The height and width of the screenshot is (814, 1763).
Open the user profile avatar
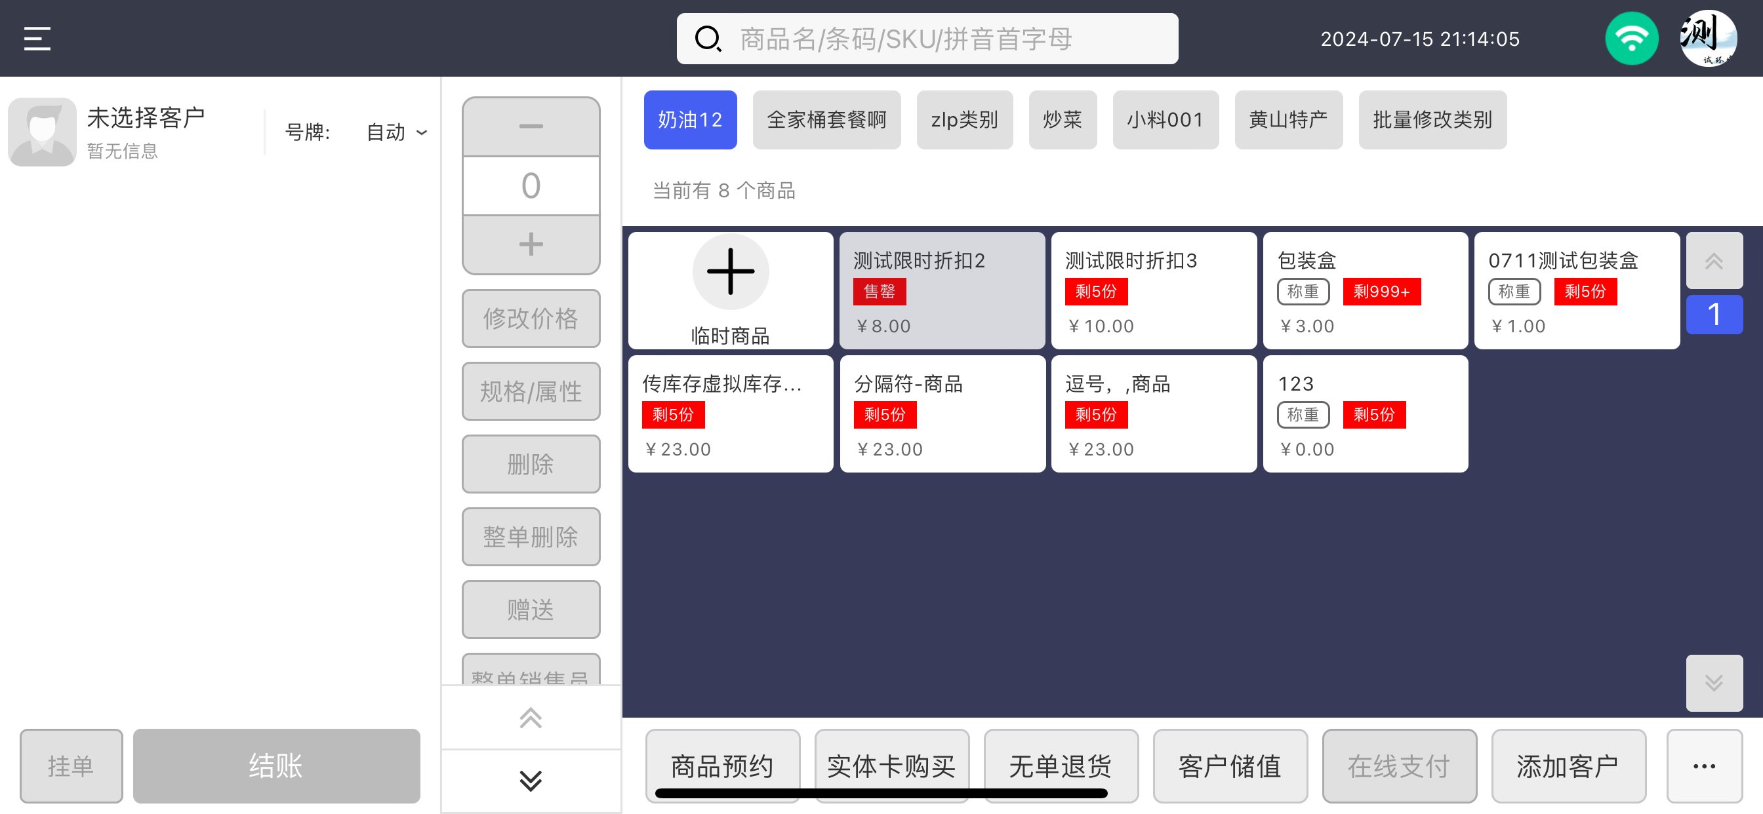1707,39
